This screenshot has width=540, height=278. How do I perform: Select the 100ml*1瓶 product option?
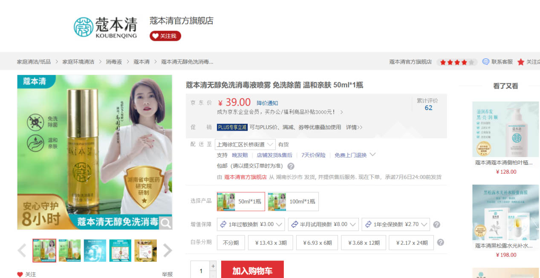coord(293,201)
